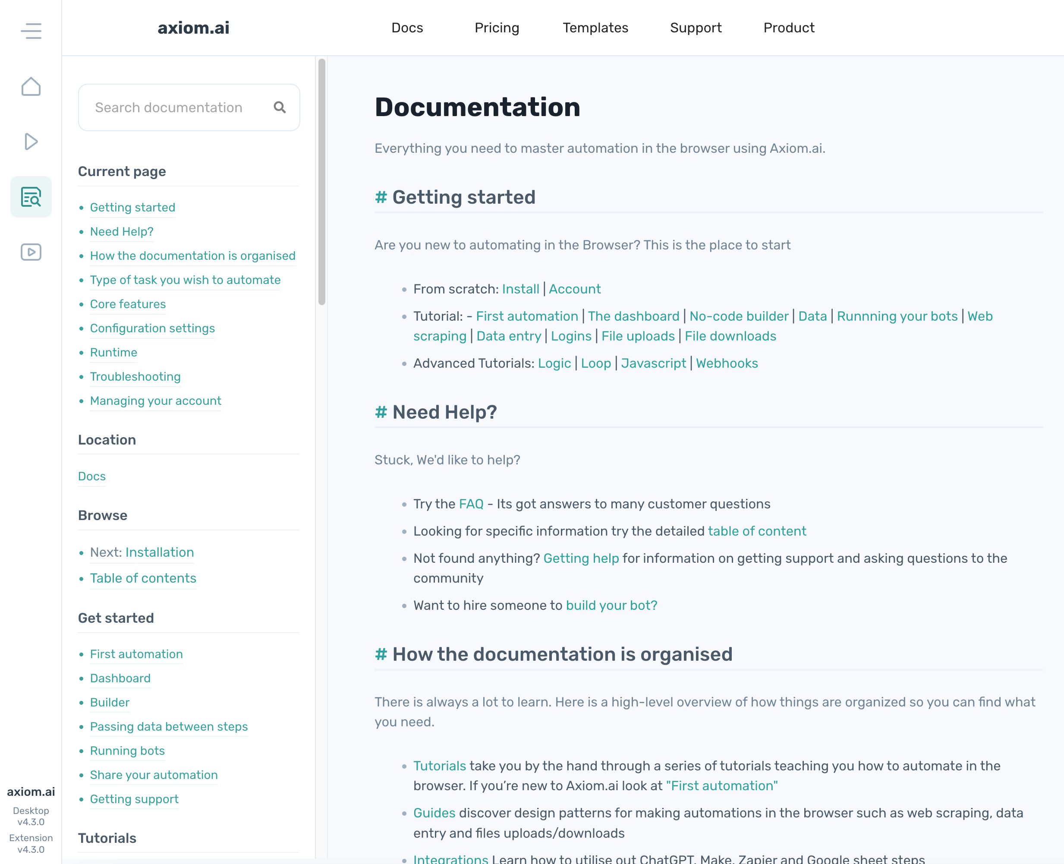This screenshot has height=864, width=1064.
Task: Focus the Search documentation field
Action: [x=189, y=107]
